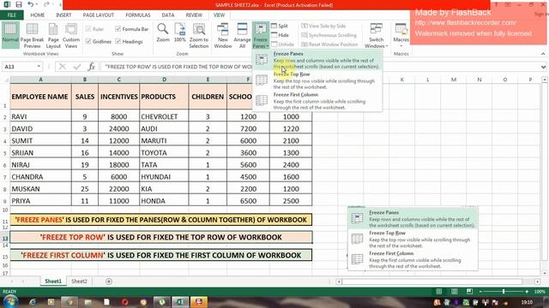Collapse the Freeze Panes ribbon dropdown button
Viewport: 549px width, 308px height.
[x=261, y=36]
